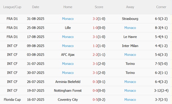
Task: Open 3-12 corner stats for Nottingham Forest match
Action: [161, 91]
